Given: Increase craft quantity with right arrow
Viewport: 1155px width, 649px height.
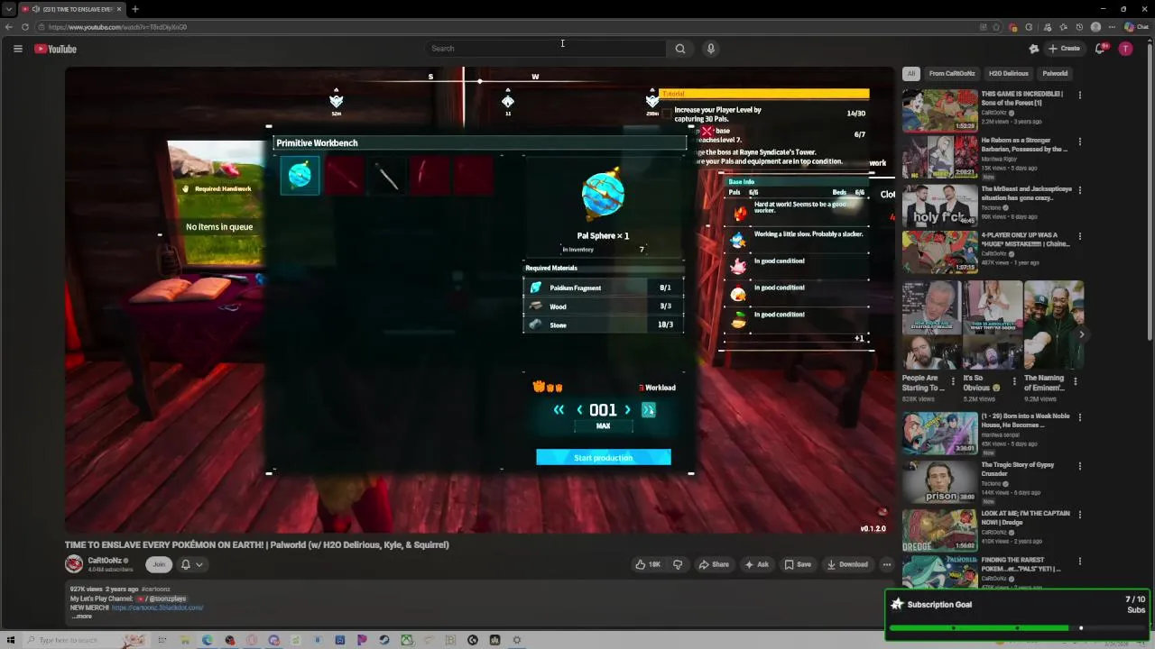Looking at the screenshot, I should pos(628,410).
